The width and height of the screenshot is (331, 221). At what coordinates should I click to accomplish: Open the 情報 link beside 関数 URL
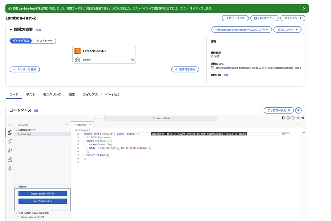226,75
